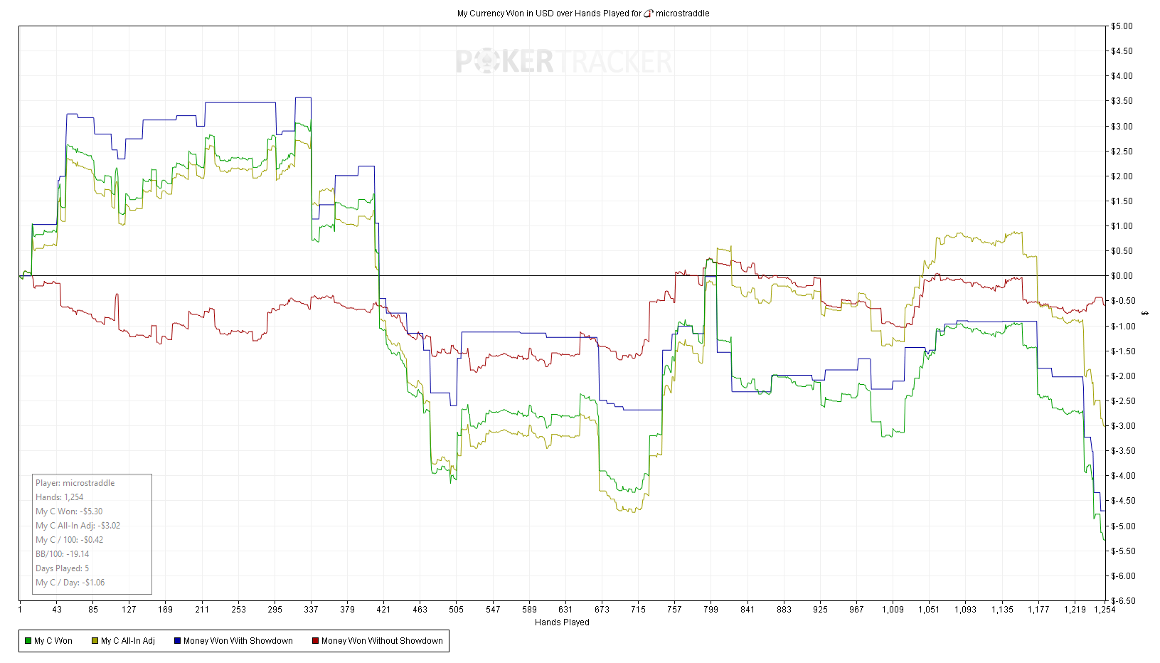1160x663 pixels.
Task: Click the x-axis label 337
Action: [312, 610]
